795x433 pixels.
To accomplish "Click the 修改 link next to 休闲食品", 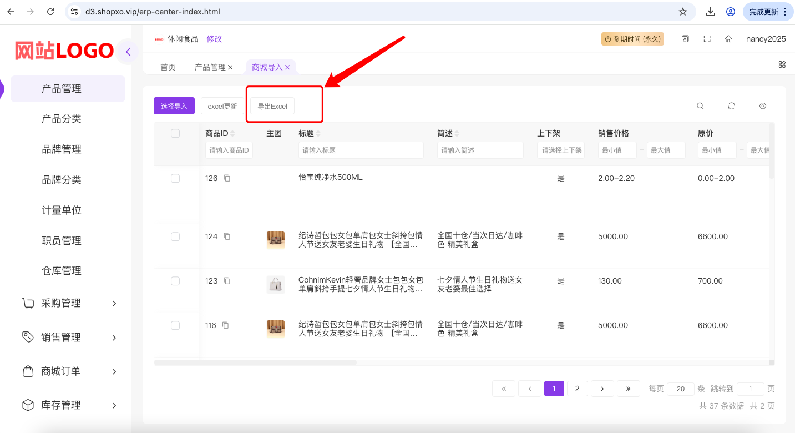I will (214, 39).
